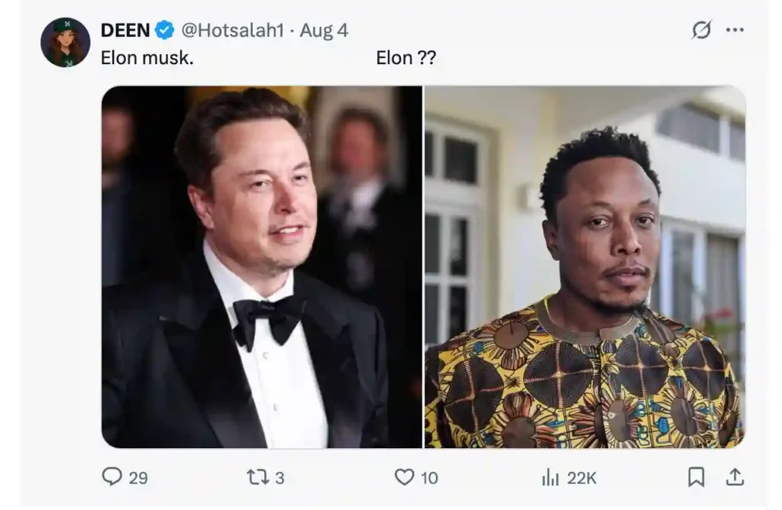Open the left photo with tuxedo

[262, 266]
